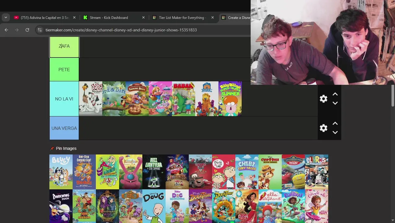Select the Darkwing Duck thumbnail
Image resolution: width=395 pixels, height=223 pixels.
tap(61, 206)
